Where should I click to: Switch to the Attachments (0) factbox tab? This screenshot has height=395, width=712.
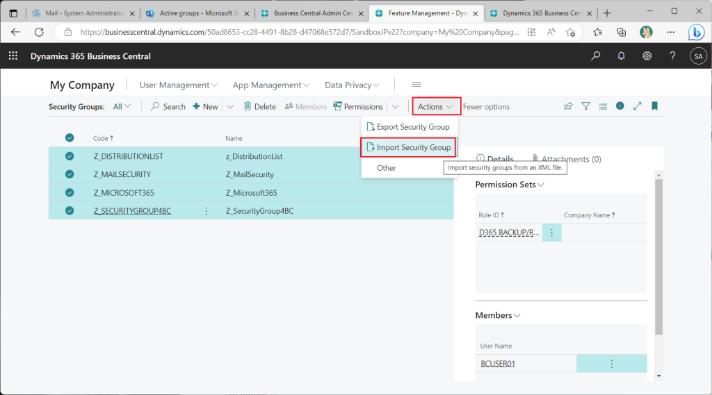[566, 159]
